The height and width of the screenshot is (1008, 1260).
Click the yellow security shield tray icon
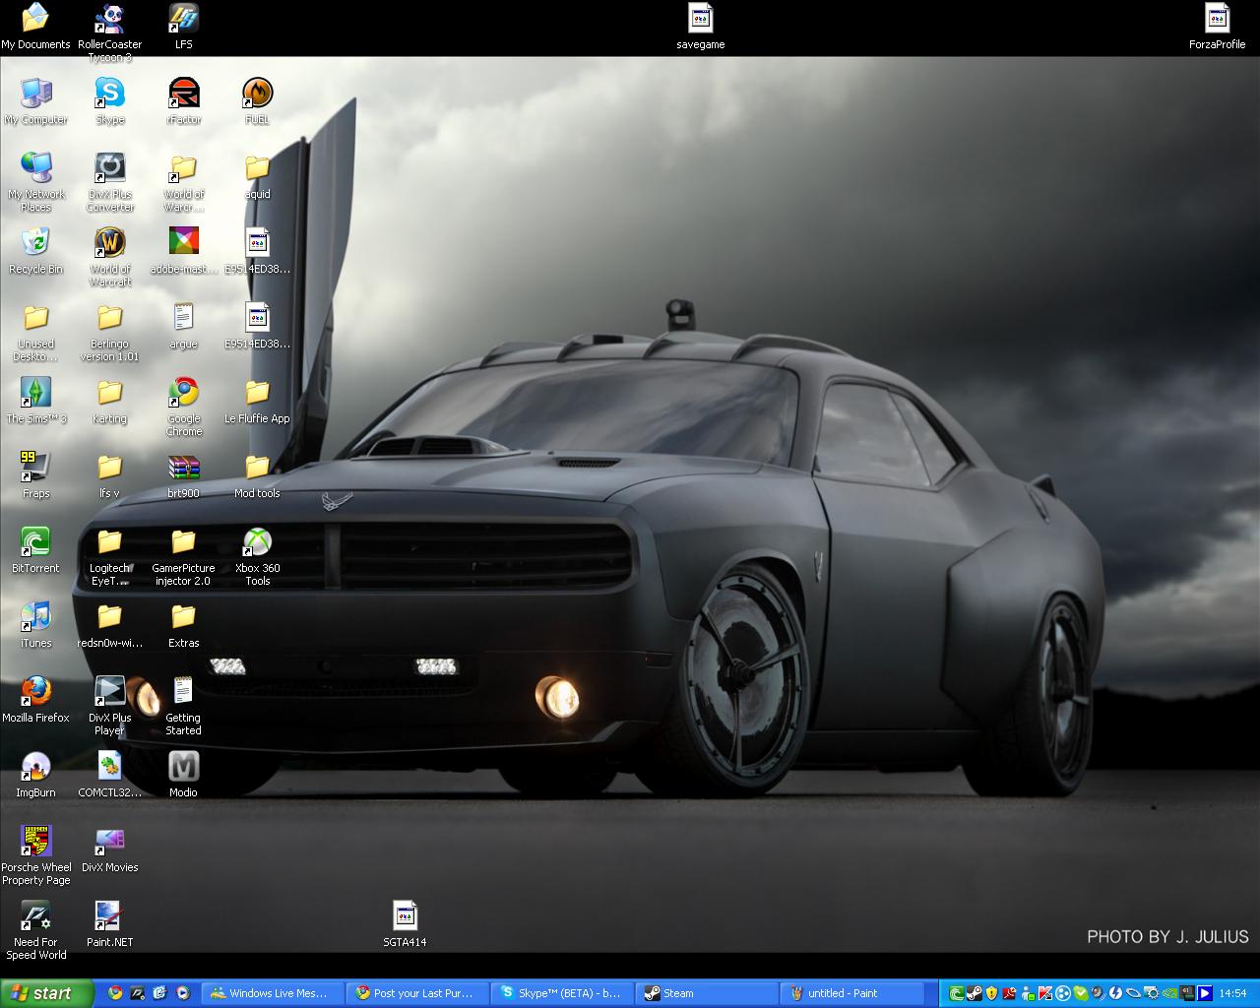tap(991, 993)
